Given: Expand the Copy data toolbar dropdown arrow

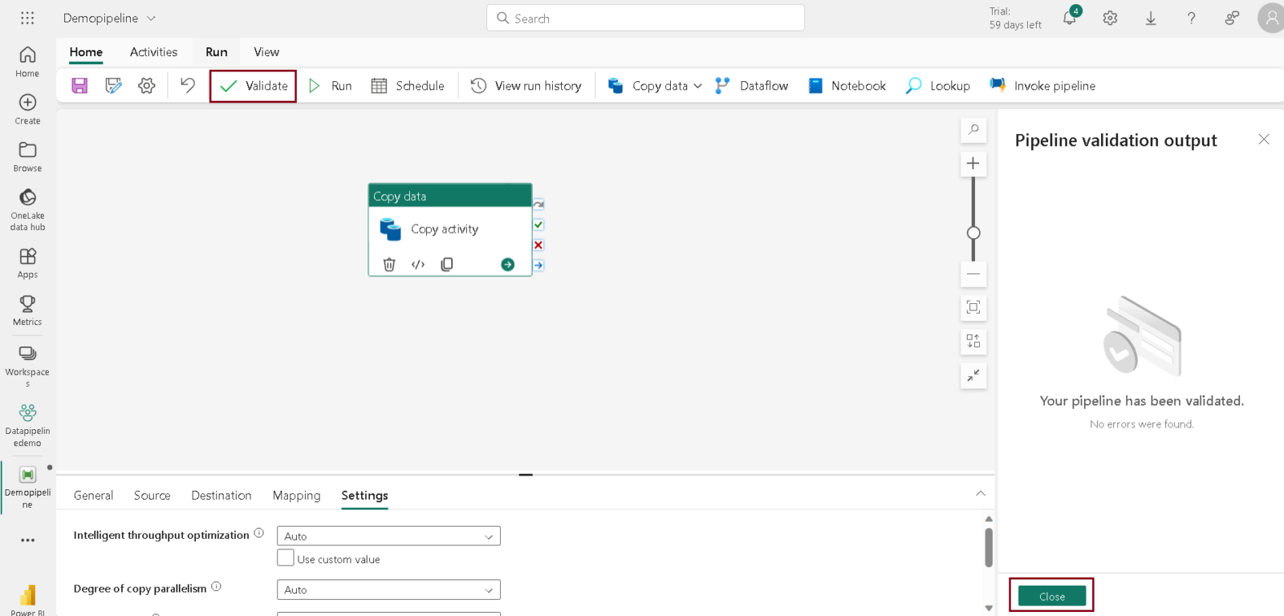Looking at the screenshot, I should pos(697,86).
